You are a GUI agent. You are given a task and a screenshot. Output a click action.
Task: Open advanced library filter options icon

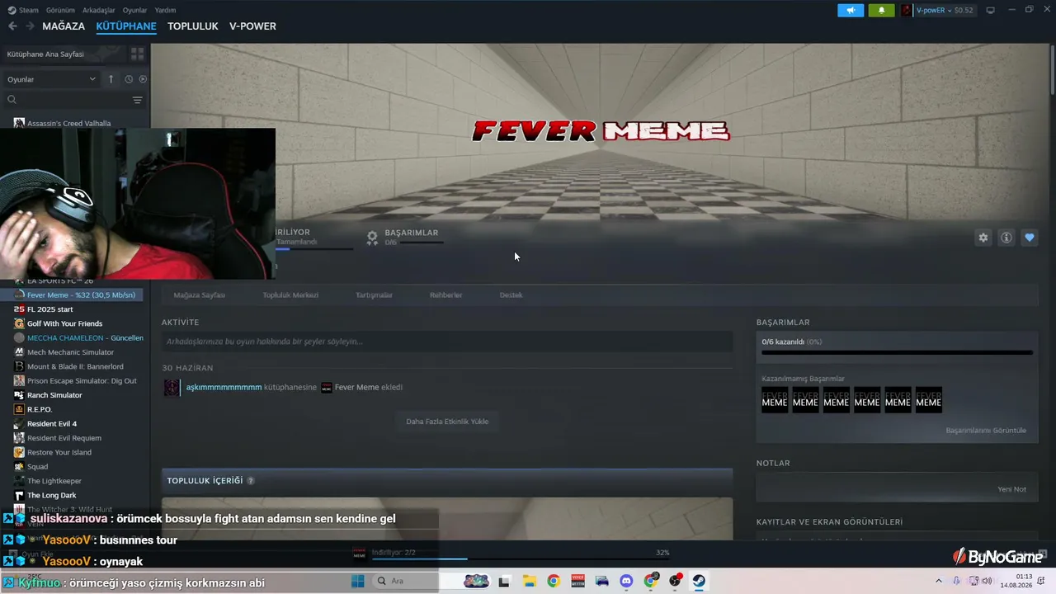tap(137, 100)
